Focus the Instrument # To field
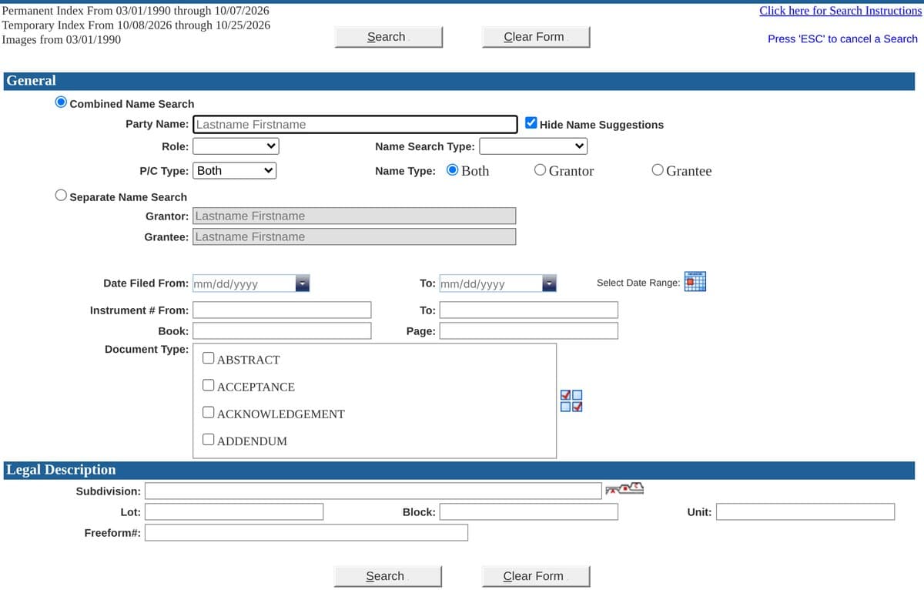The height and width of the screenshot is (590, 924). (x=529, y=310)
